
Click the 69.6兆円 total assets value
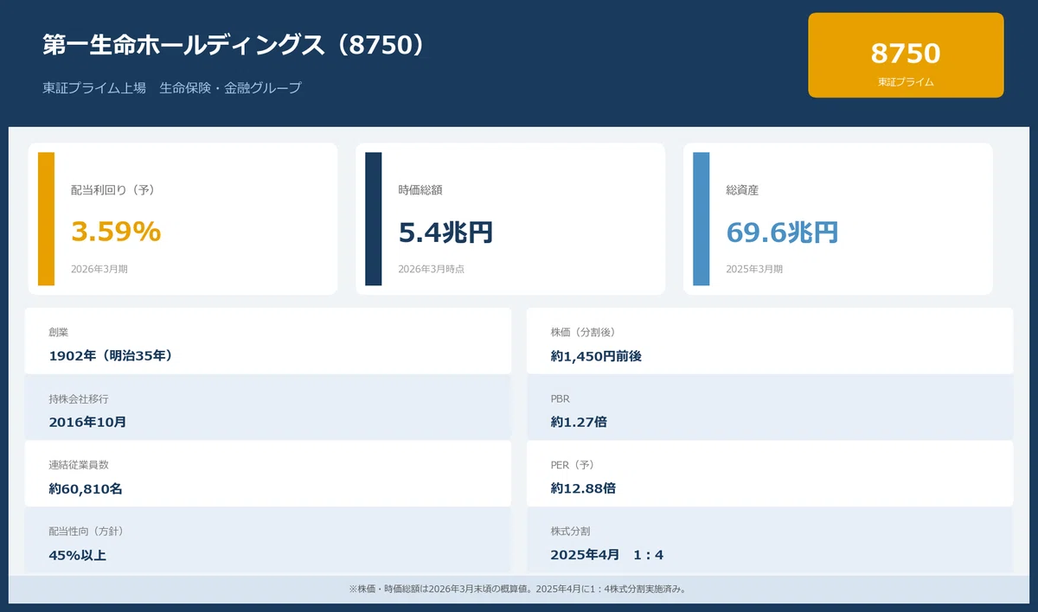pyautogui.click(x=782, y=232)
